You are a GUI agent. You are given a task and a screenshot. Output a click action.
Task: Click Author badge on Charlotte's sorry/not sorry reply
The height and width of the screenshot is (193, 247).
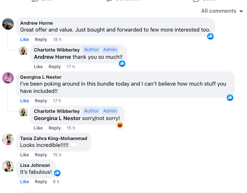click(x=92, y=111)
